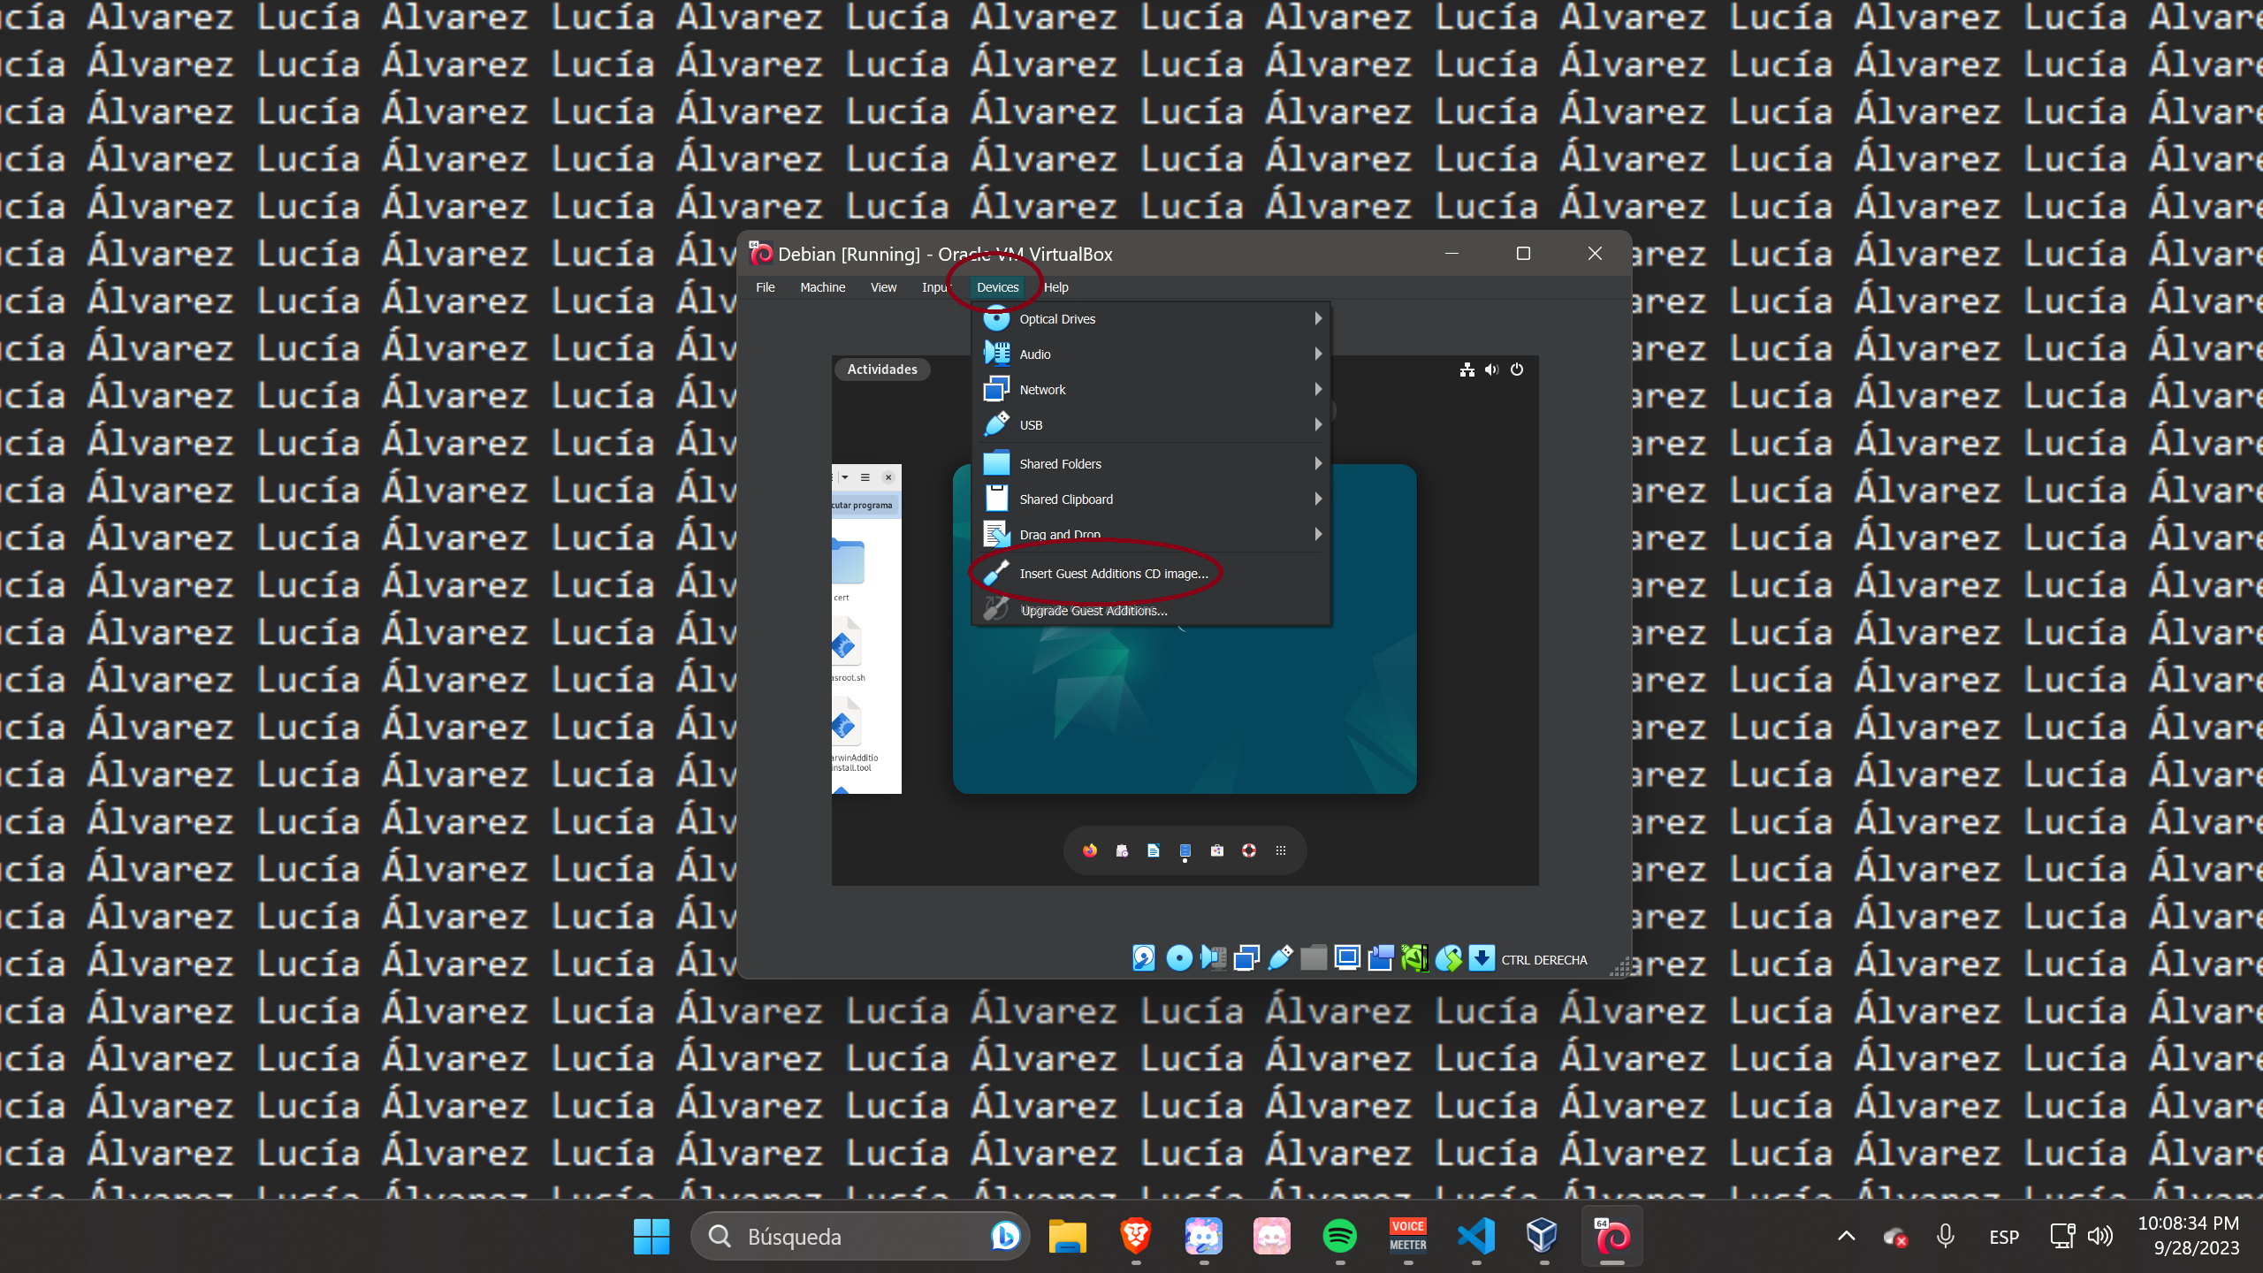The width and height of the screenshot is (2263, 1273).
Task: Click the recording status bar icon
Action: click(x=1381, y=958)
